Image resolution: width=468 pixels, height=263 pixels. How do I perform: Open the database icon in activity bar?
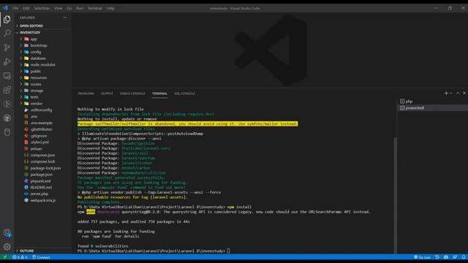[x=7, y=132]
